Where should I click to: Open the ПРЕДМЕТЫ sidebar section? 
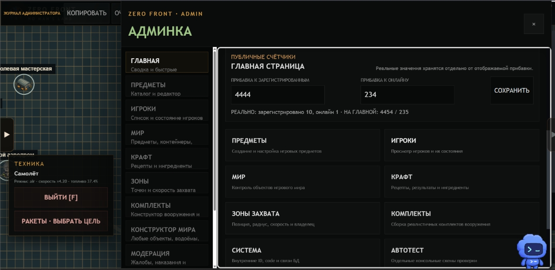(x=167, y=88)
